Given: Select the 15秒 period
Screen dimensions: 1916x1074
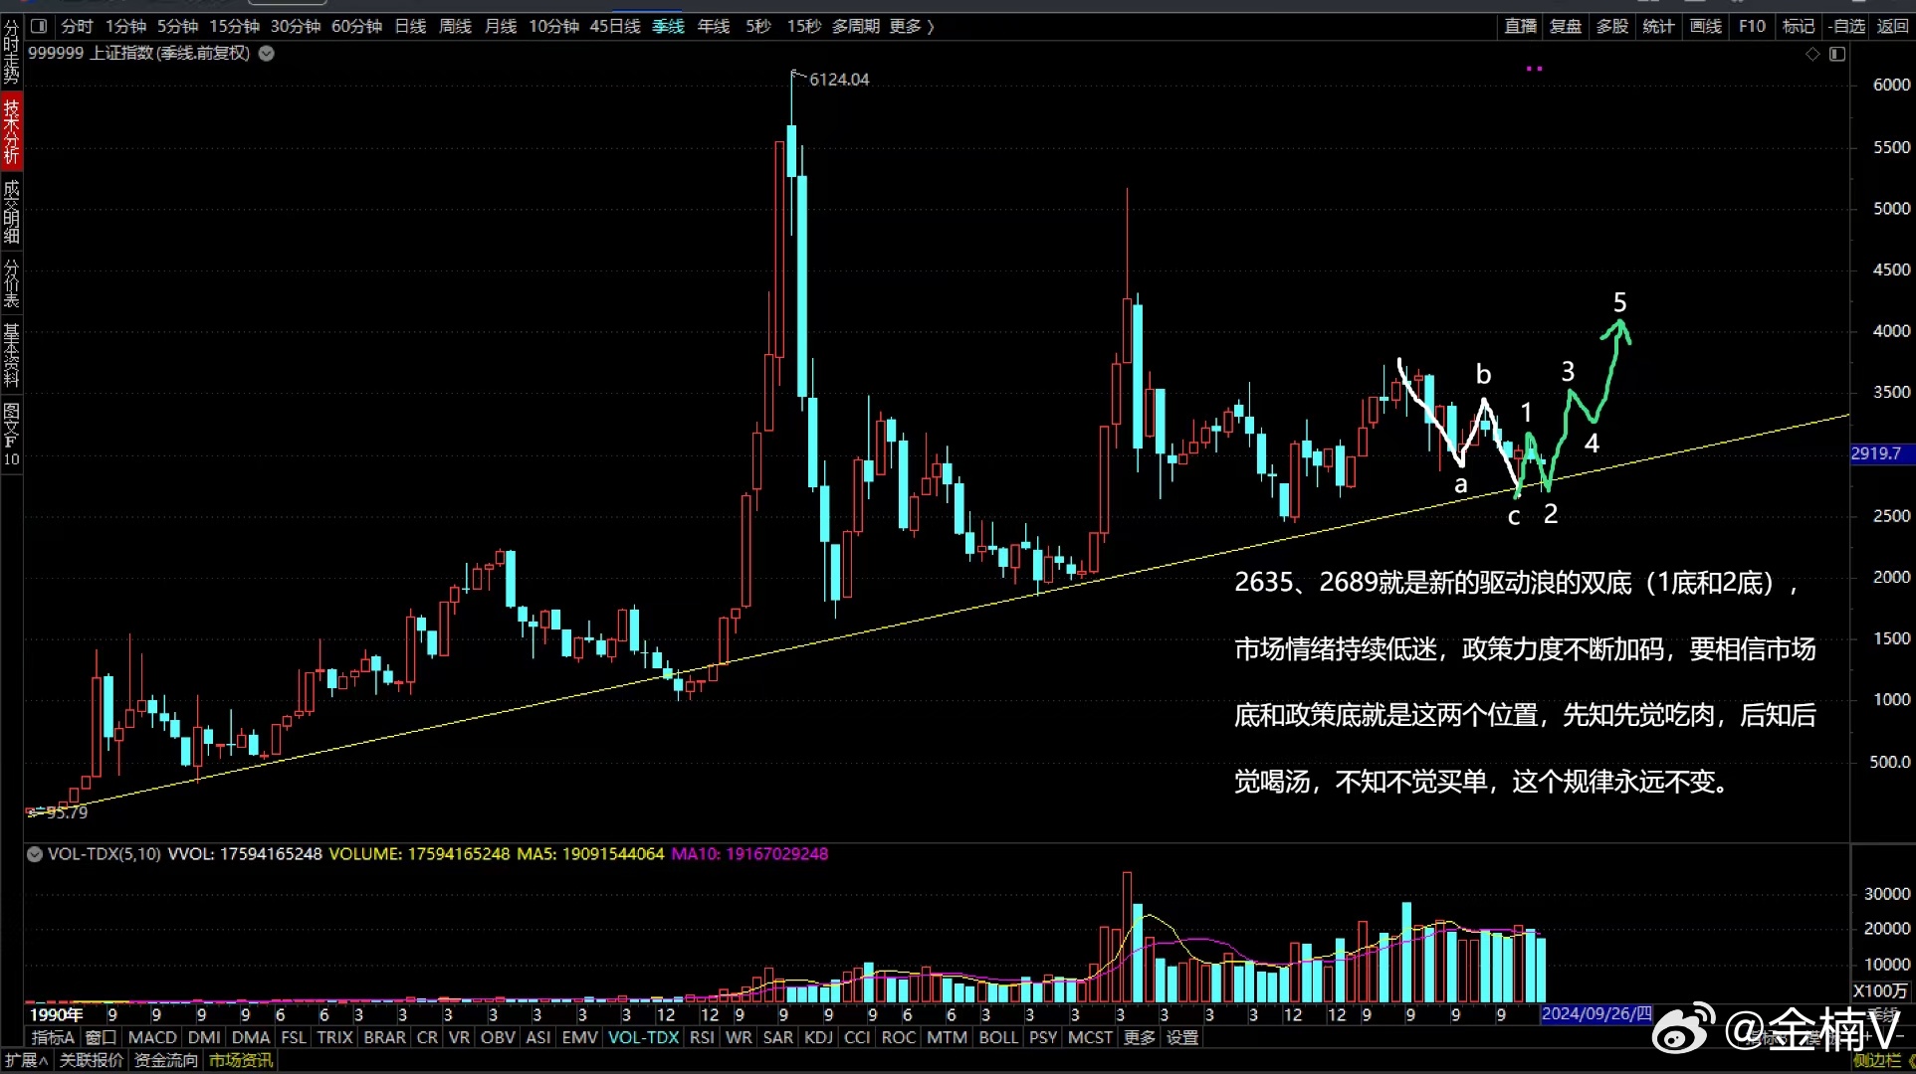Looking at the screenshot, I should point(803,26).
